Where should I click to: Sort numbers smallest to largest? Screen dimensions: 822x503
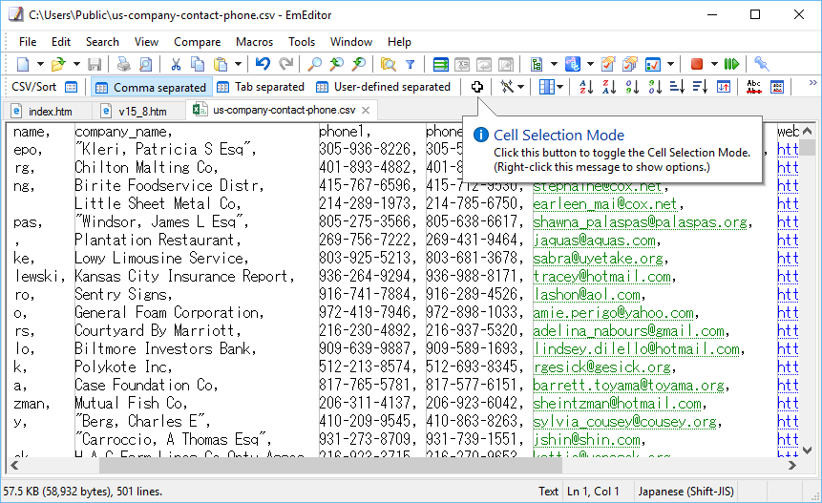[x=632, y=87]
